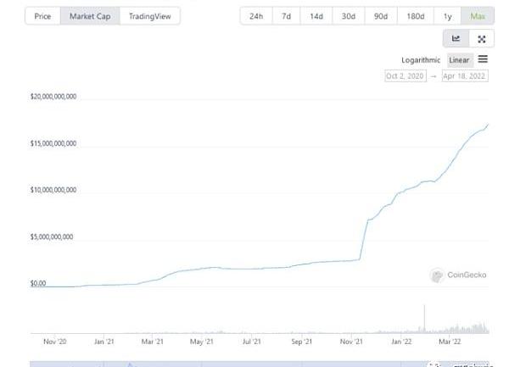Select the Linear scale option

coord(459,60)
